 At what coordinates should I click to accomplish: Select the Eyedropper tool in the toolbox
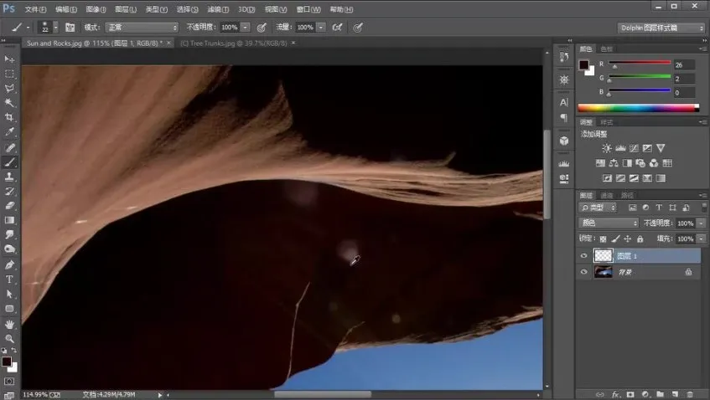9,132
